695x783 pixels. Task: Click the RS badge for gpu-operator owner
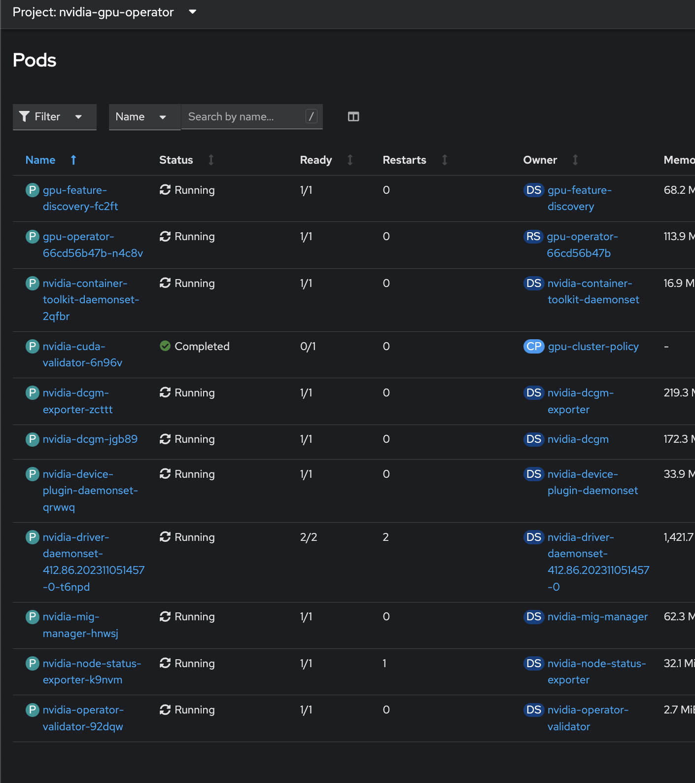pyautogui.click(x=533, y=237)
